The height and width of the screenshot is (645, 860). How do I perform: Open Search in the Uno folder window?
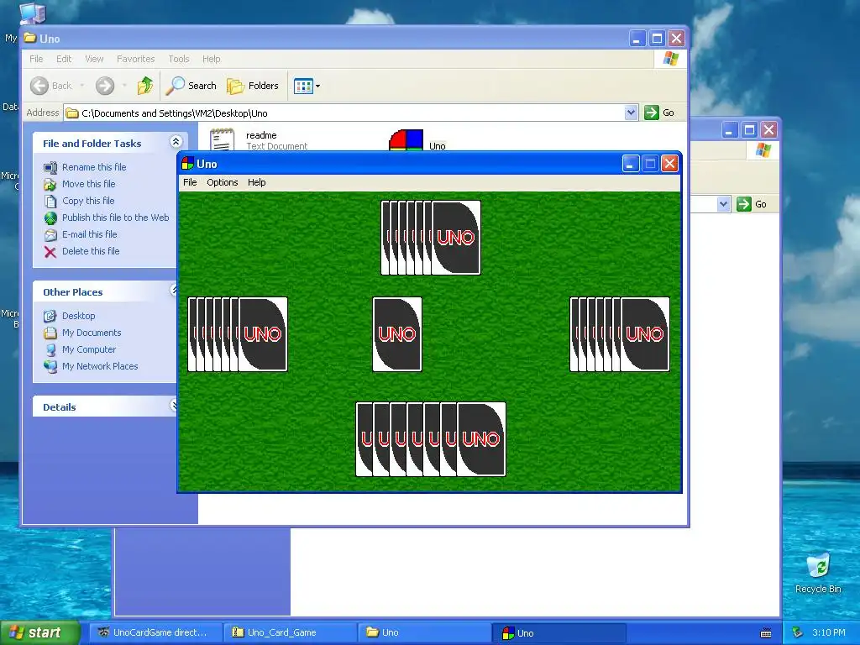[191, 86]
